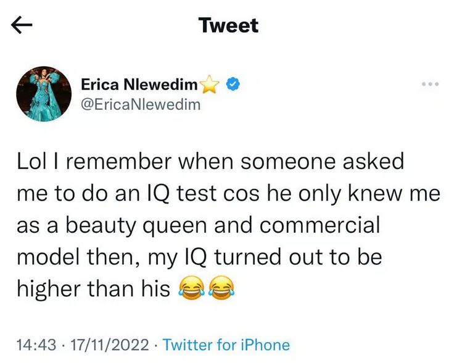Click "higher than his" in the tweet
The height and width of the screenshot is (363, 449).
[91, 288]
